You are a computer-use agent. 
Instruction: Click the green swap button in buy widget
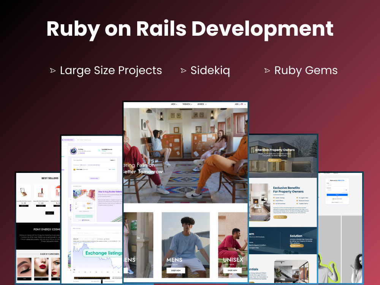pos(84,216)
